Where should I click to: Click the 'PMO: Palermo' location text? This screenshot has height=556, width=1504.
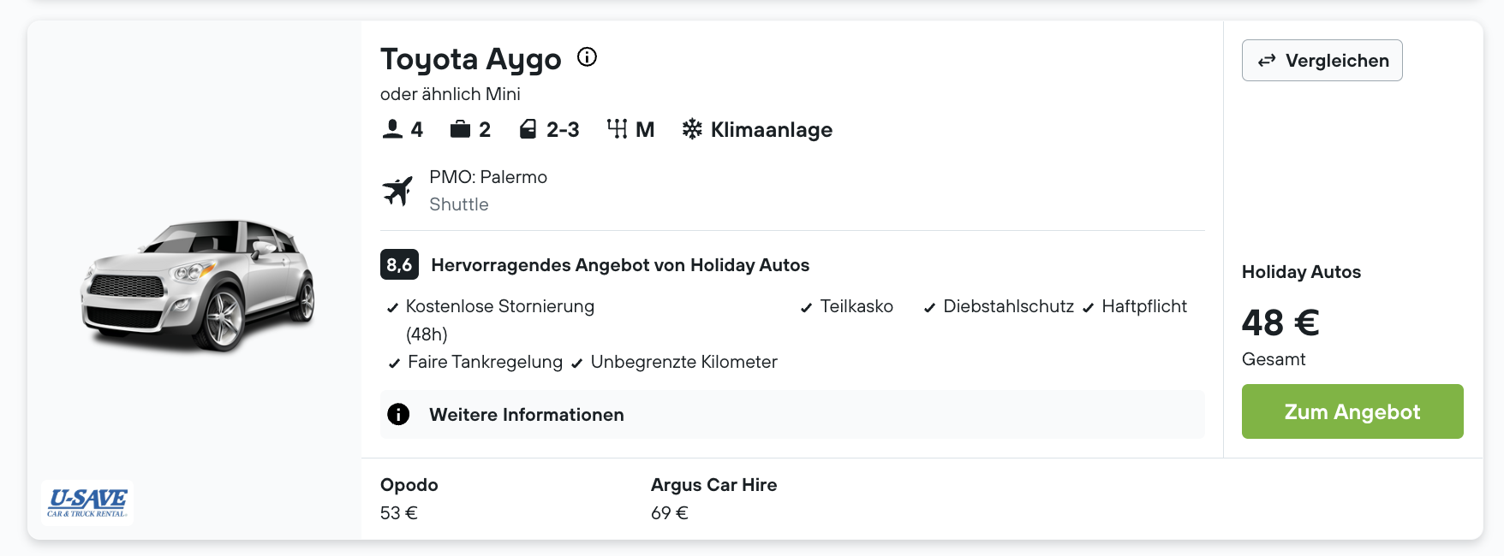pyautogui.click(x=488, y=177)
